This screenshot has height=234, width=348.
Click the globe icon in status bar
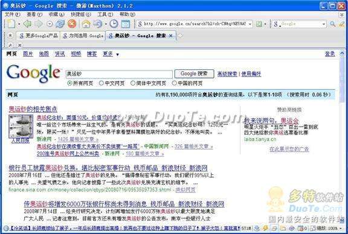(x=5, y=228)
